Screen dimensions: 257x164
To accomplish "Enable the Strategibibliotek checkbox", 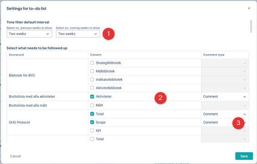I will pyautogui.click(x=92, y=63).
